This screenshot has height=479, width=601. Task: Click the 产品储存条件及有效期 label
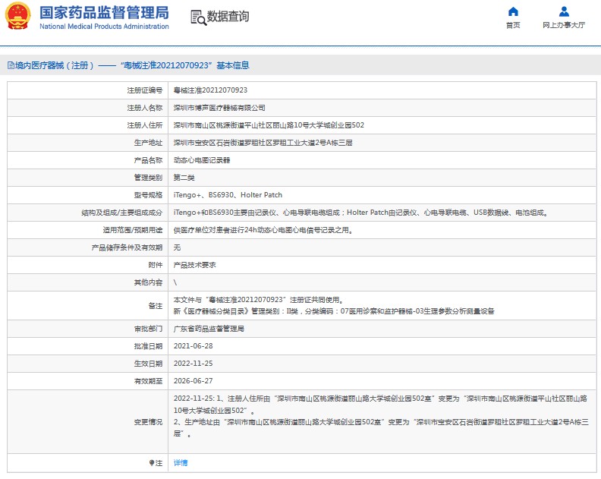[127, 247]
